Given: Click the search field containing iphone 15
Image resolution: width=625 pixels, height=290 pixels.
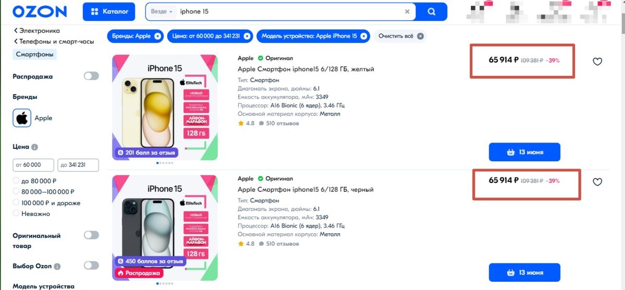Looking at the screenshot, I should [x=290, y=11].
